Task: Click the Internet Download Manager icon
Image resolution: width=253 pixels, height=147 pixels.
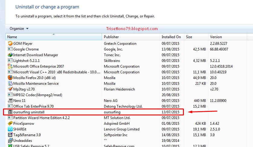Action: tap(10, 55)
